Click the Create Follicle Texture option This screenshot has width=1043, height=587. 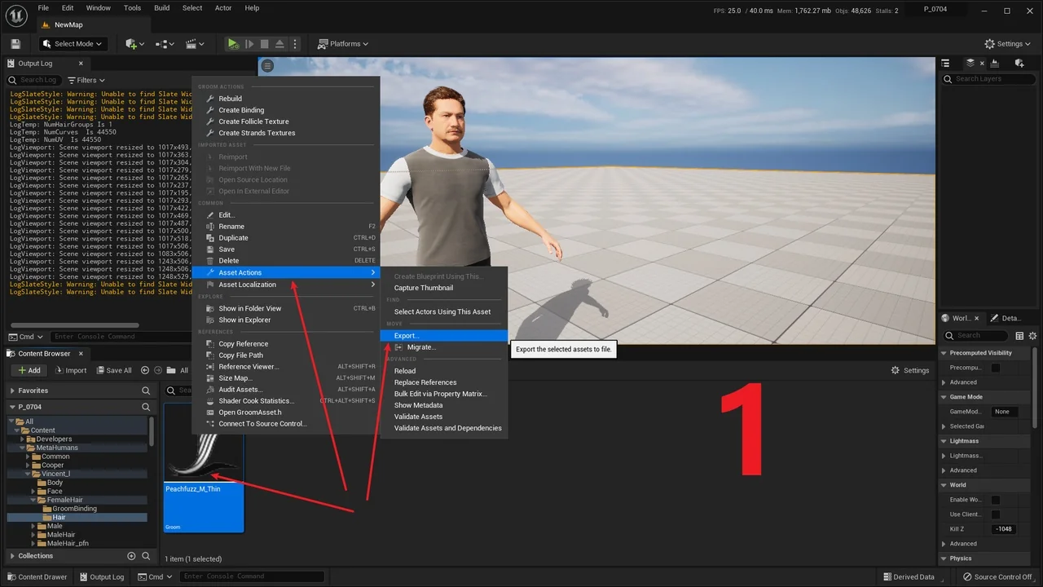coord(253,121)
